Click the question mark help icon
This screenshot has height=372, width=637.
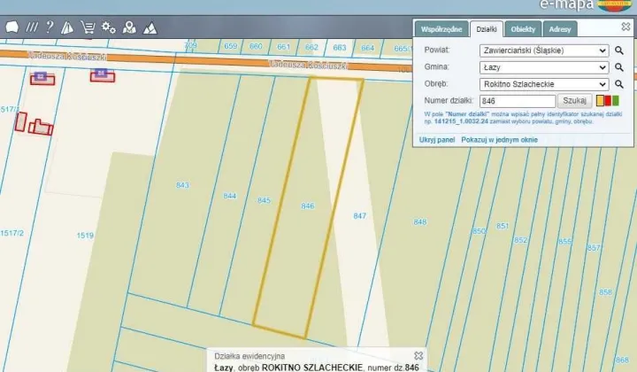(50, 27)
